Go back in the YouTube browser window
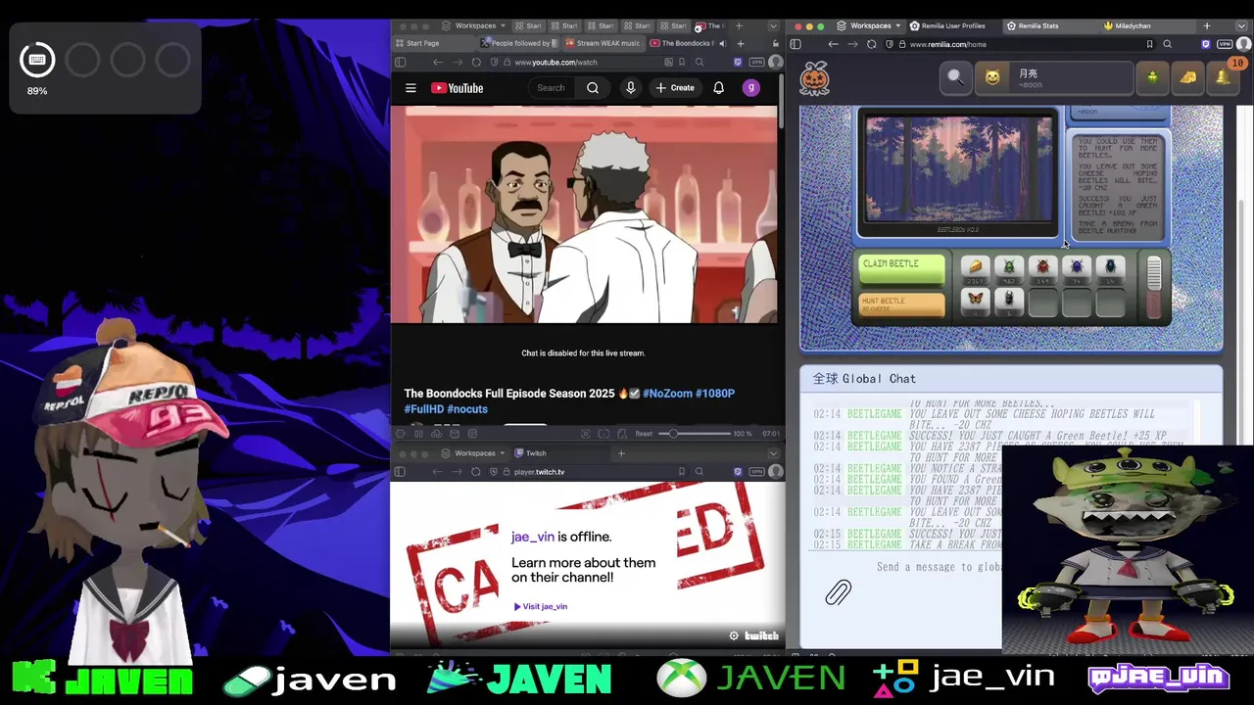Screen dimensions: 1254x705 [x=438, y=62]
